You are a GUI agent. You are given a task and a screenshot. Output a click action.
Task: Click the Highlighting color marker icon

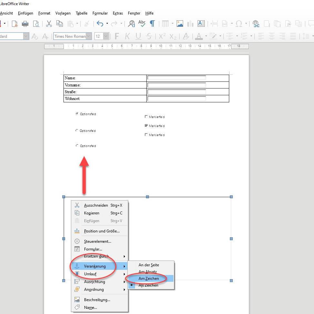(213, 36)
